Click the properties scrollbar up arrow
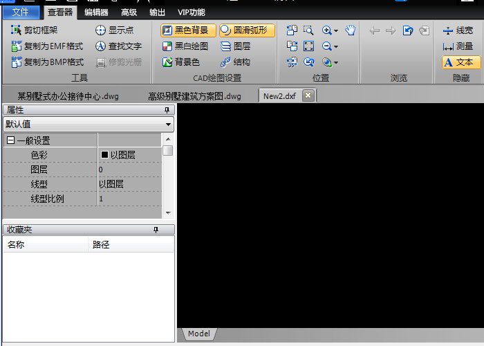484x346 pixels. tap(168, 139)
